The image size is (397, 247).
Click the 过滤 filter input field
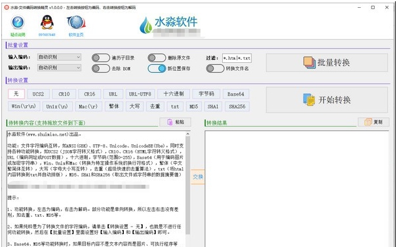236,58
